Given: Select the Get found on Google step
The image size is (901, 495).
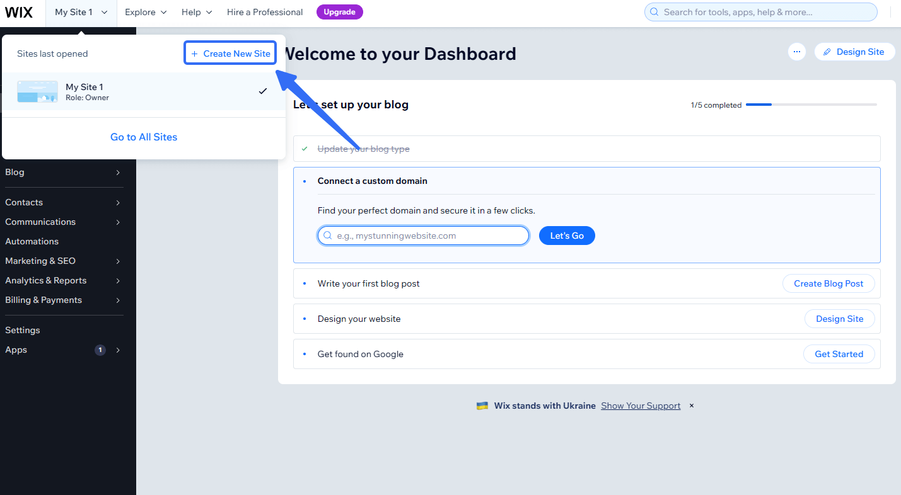Looking at the screenshot, I should point(586,354).
